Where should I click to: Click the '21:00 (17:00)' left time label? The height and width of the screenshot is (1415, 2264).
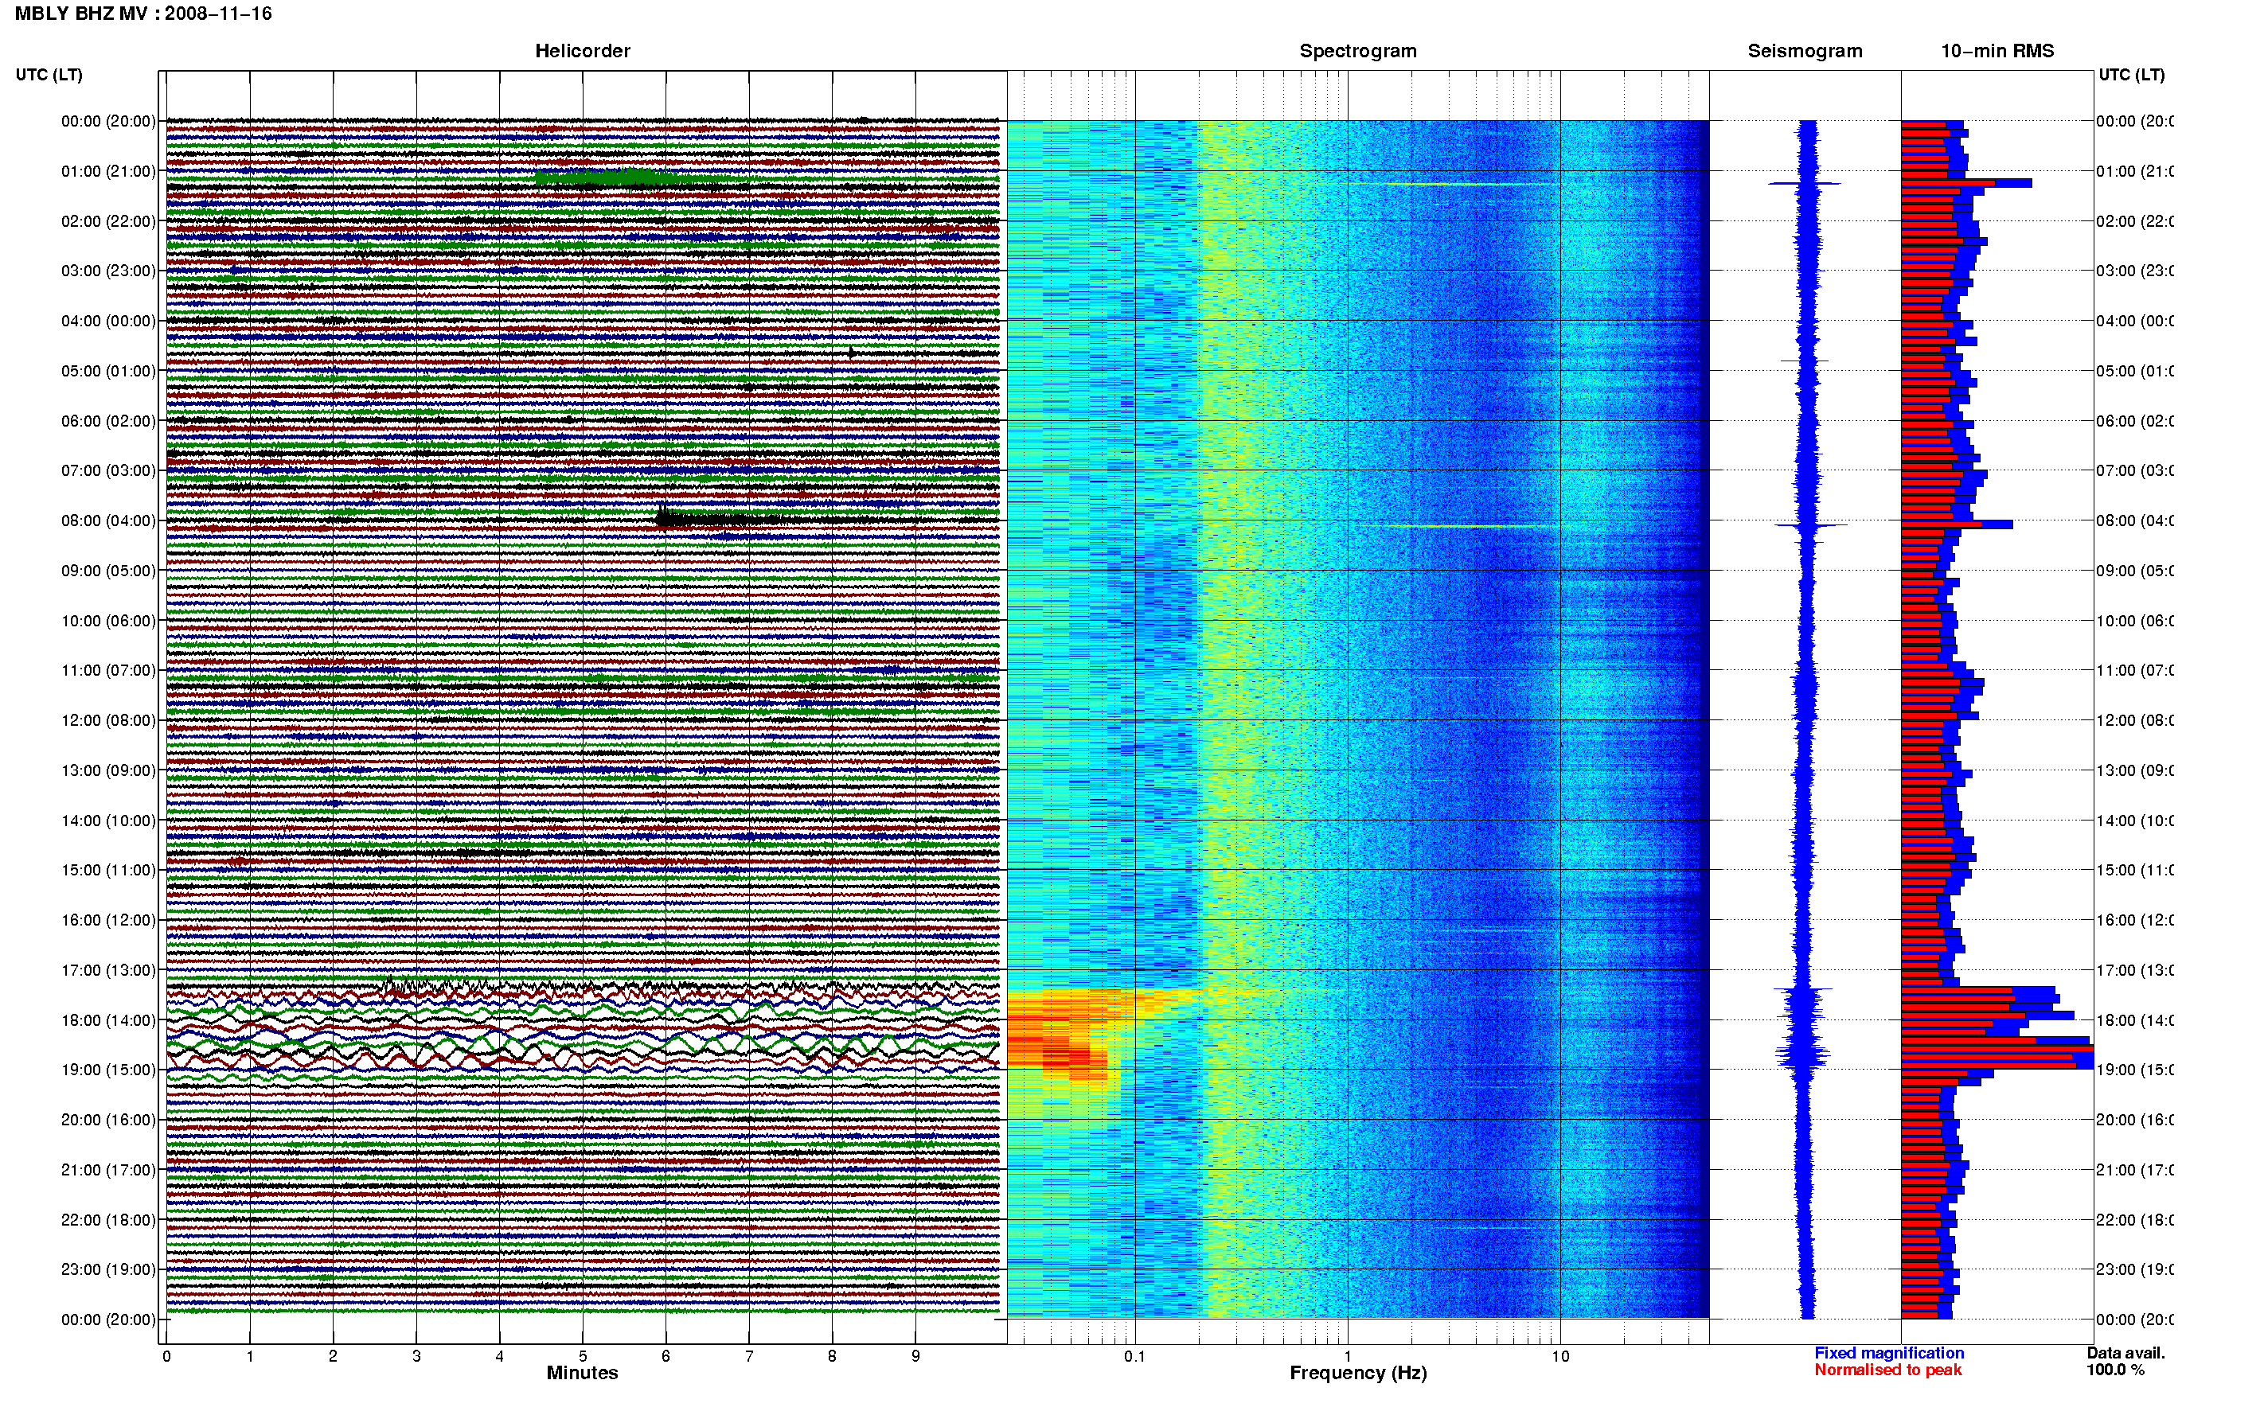click(x=108, y=1171)
